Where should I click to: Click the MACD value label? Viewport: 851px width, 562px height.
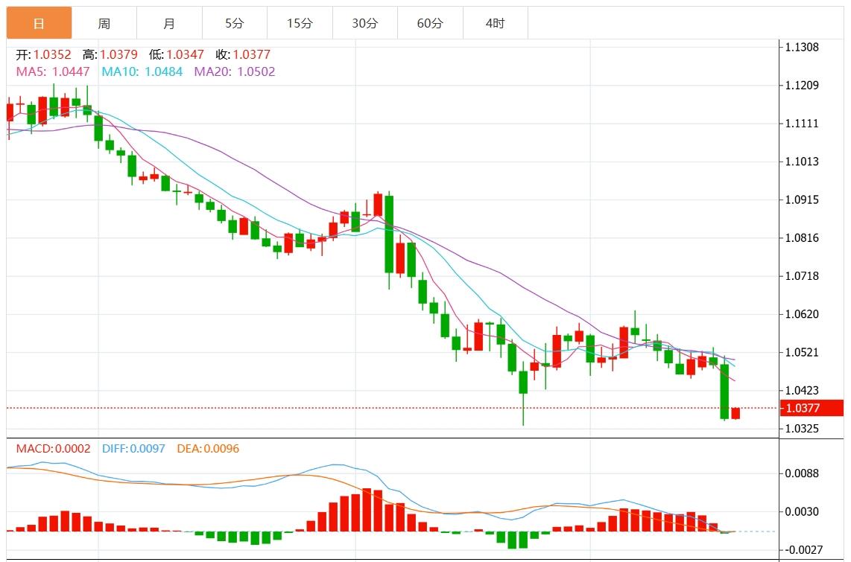click(53, 449)
